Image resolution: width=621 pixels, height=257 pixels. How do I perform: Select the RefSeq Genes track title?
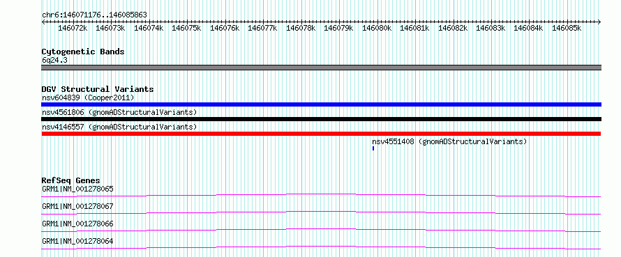tap(70, 180)
